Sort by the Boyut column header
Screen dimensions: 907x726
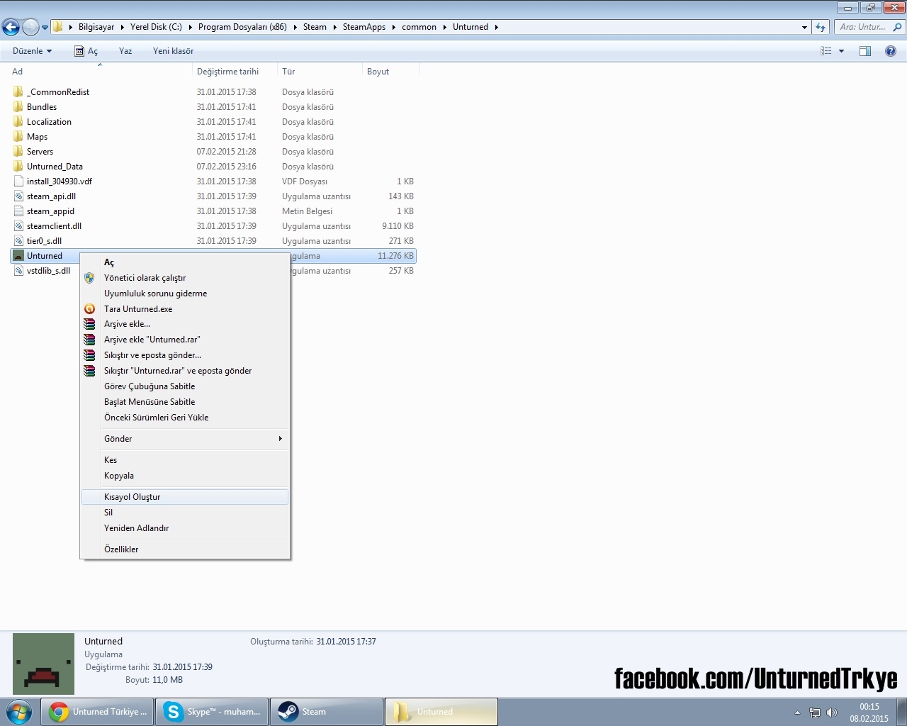coord(378,72)
